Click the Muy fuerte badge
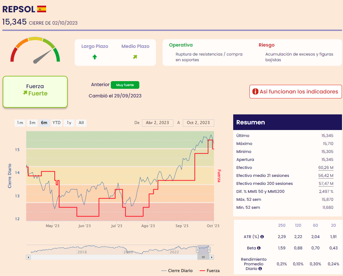343x276 pixels. 125,85
